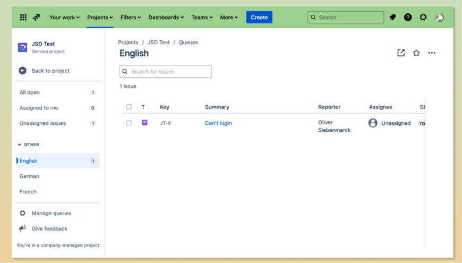Open the notifications icon
Image resolution: width=462 pixels, height=263 pixels.
(392, 18)
